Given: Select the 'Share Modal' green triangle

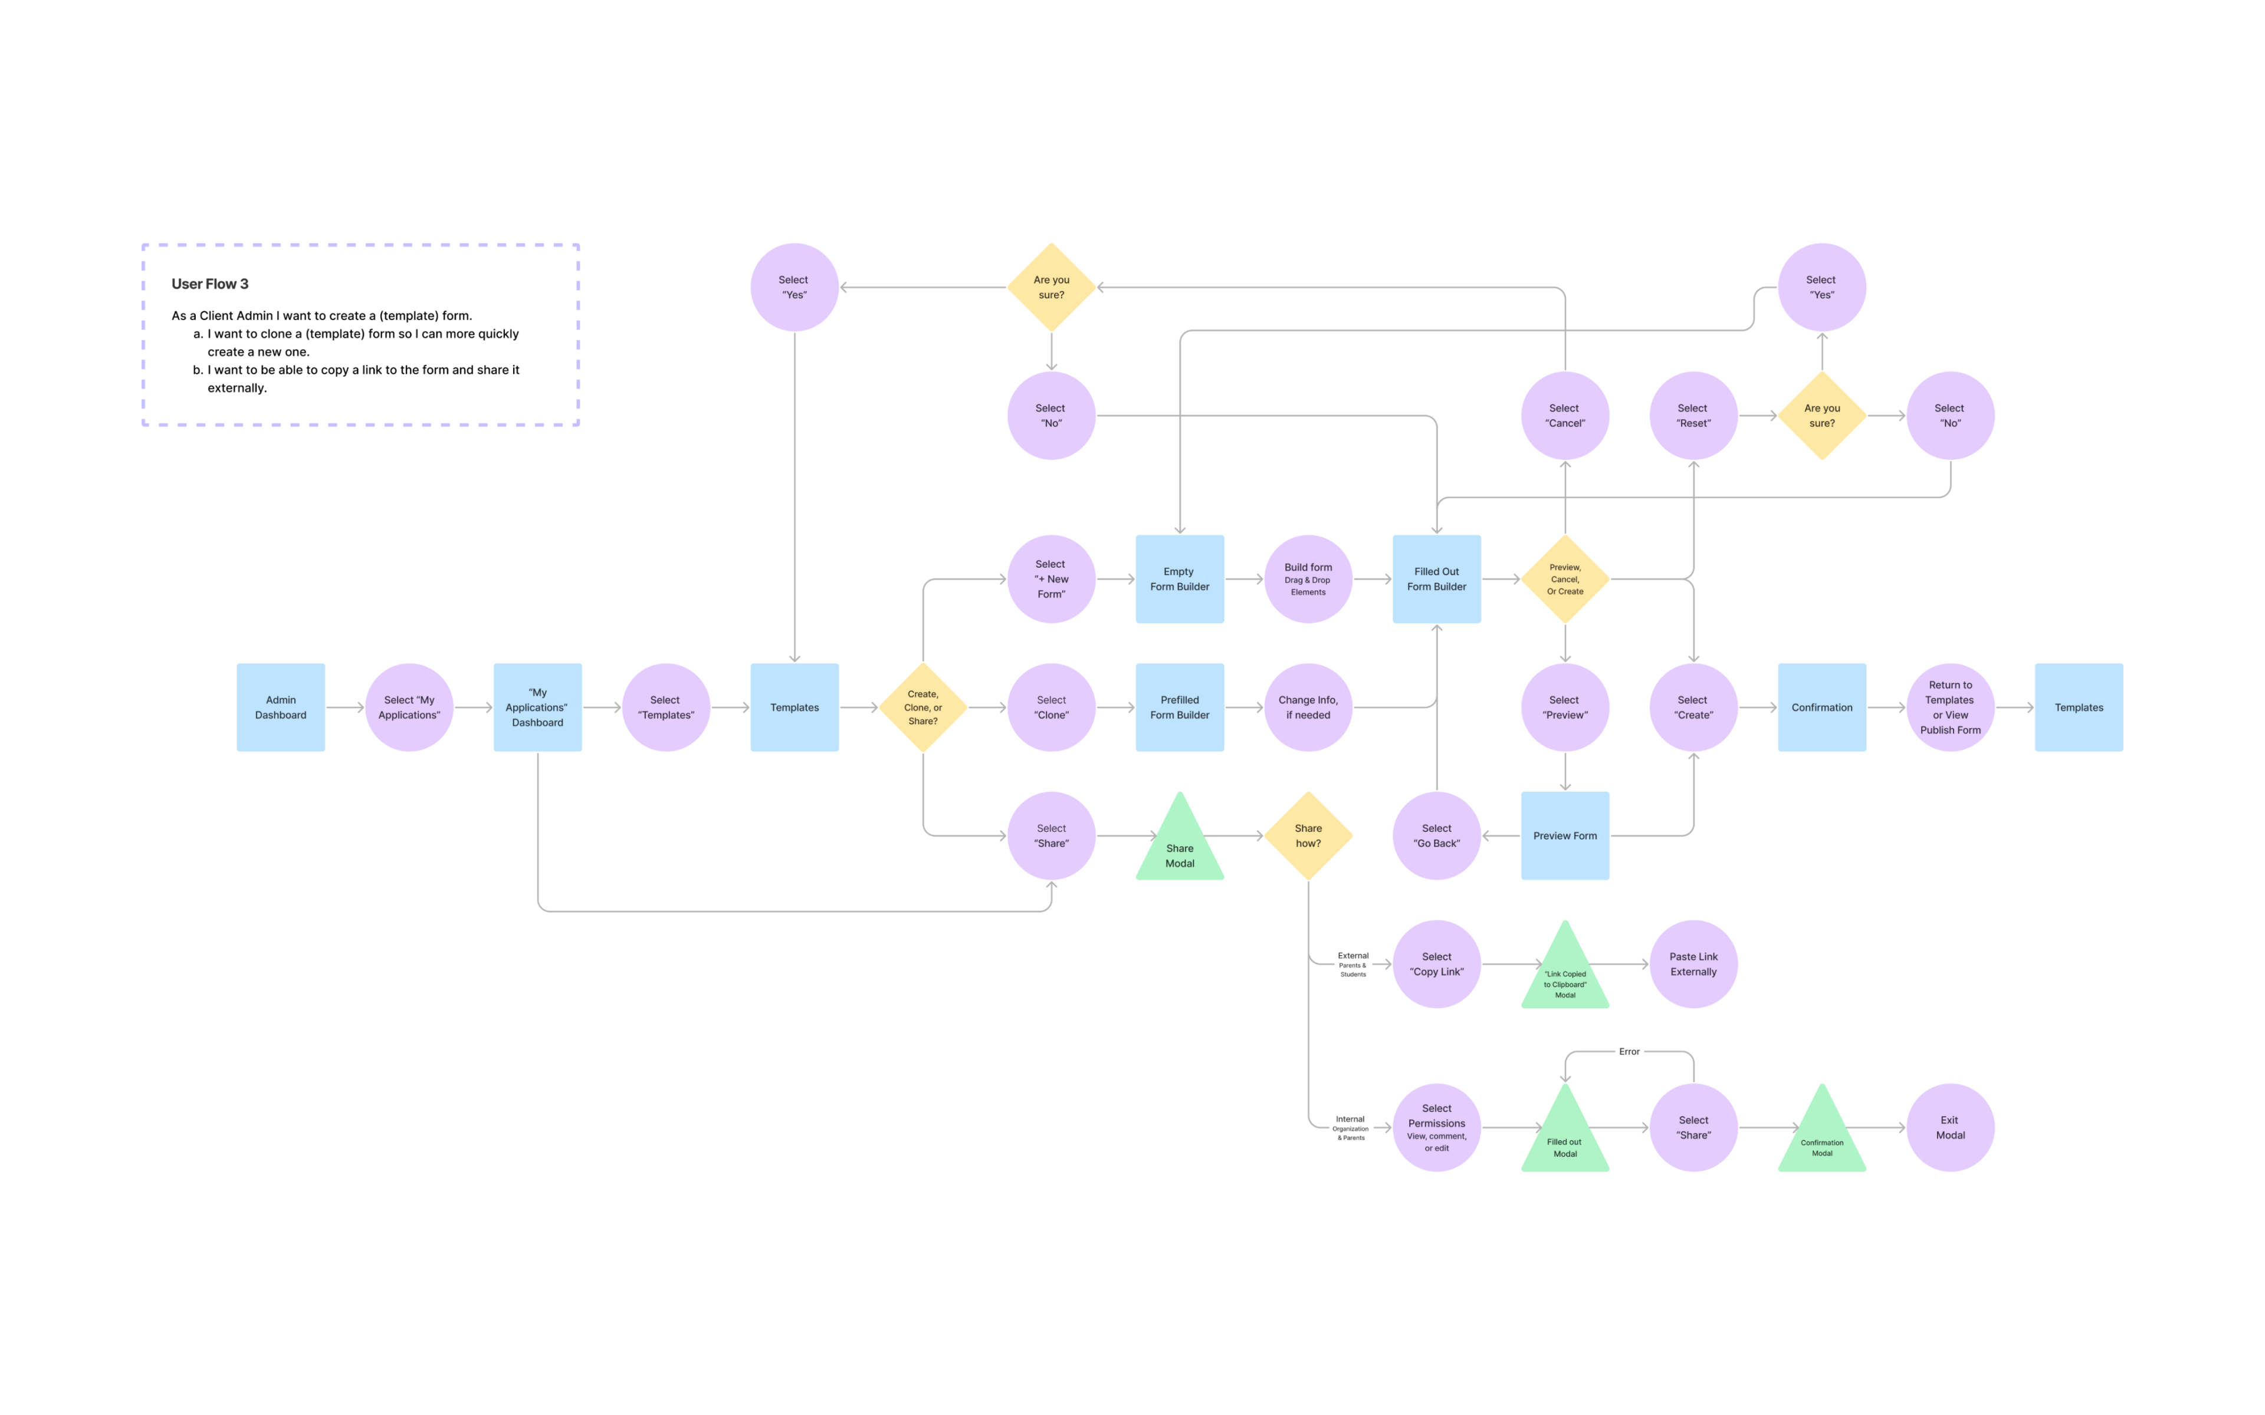Looking at the screenshot, I should [x=1179, y=848].
